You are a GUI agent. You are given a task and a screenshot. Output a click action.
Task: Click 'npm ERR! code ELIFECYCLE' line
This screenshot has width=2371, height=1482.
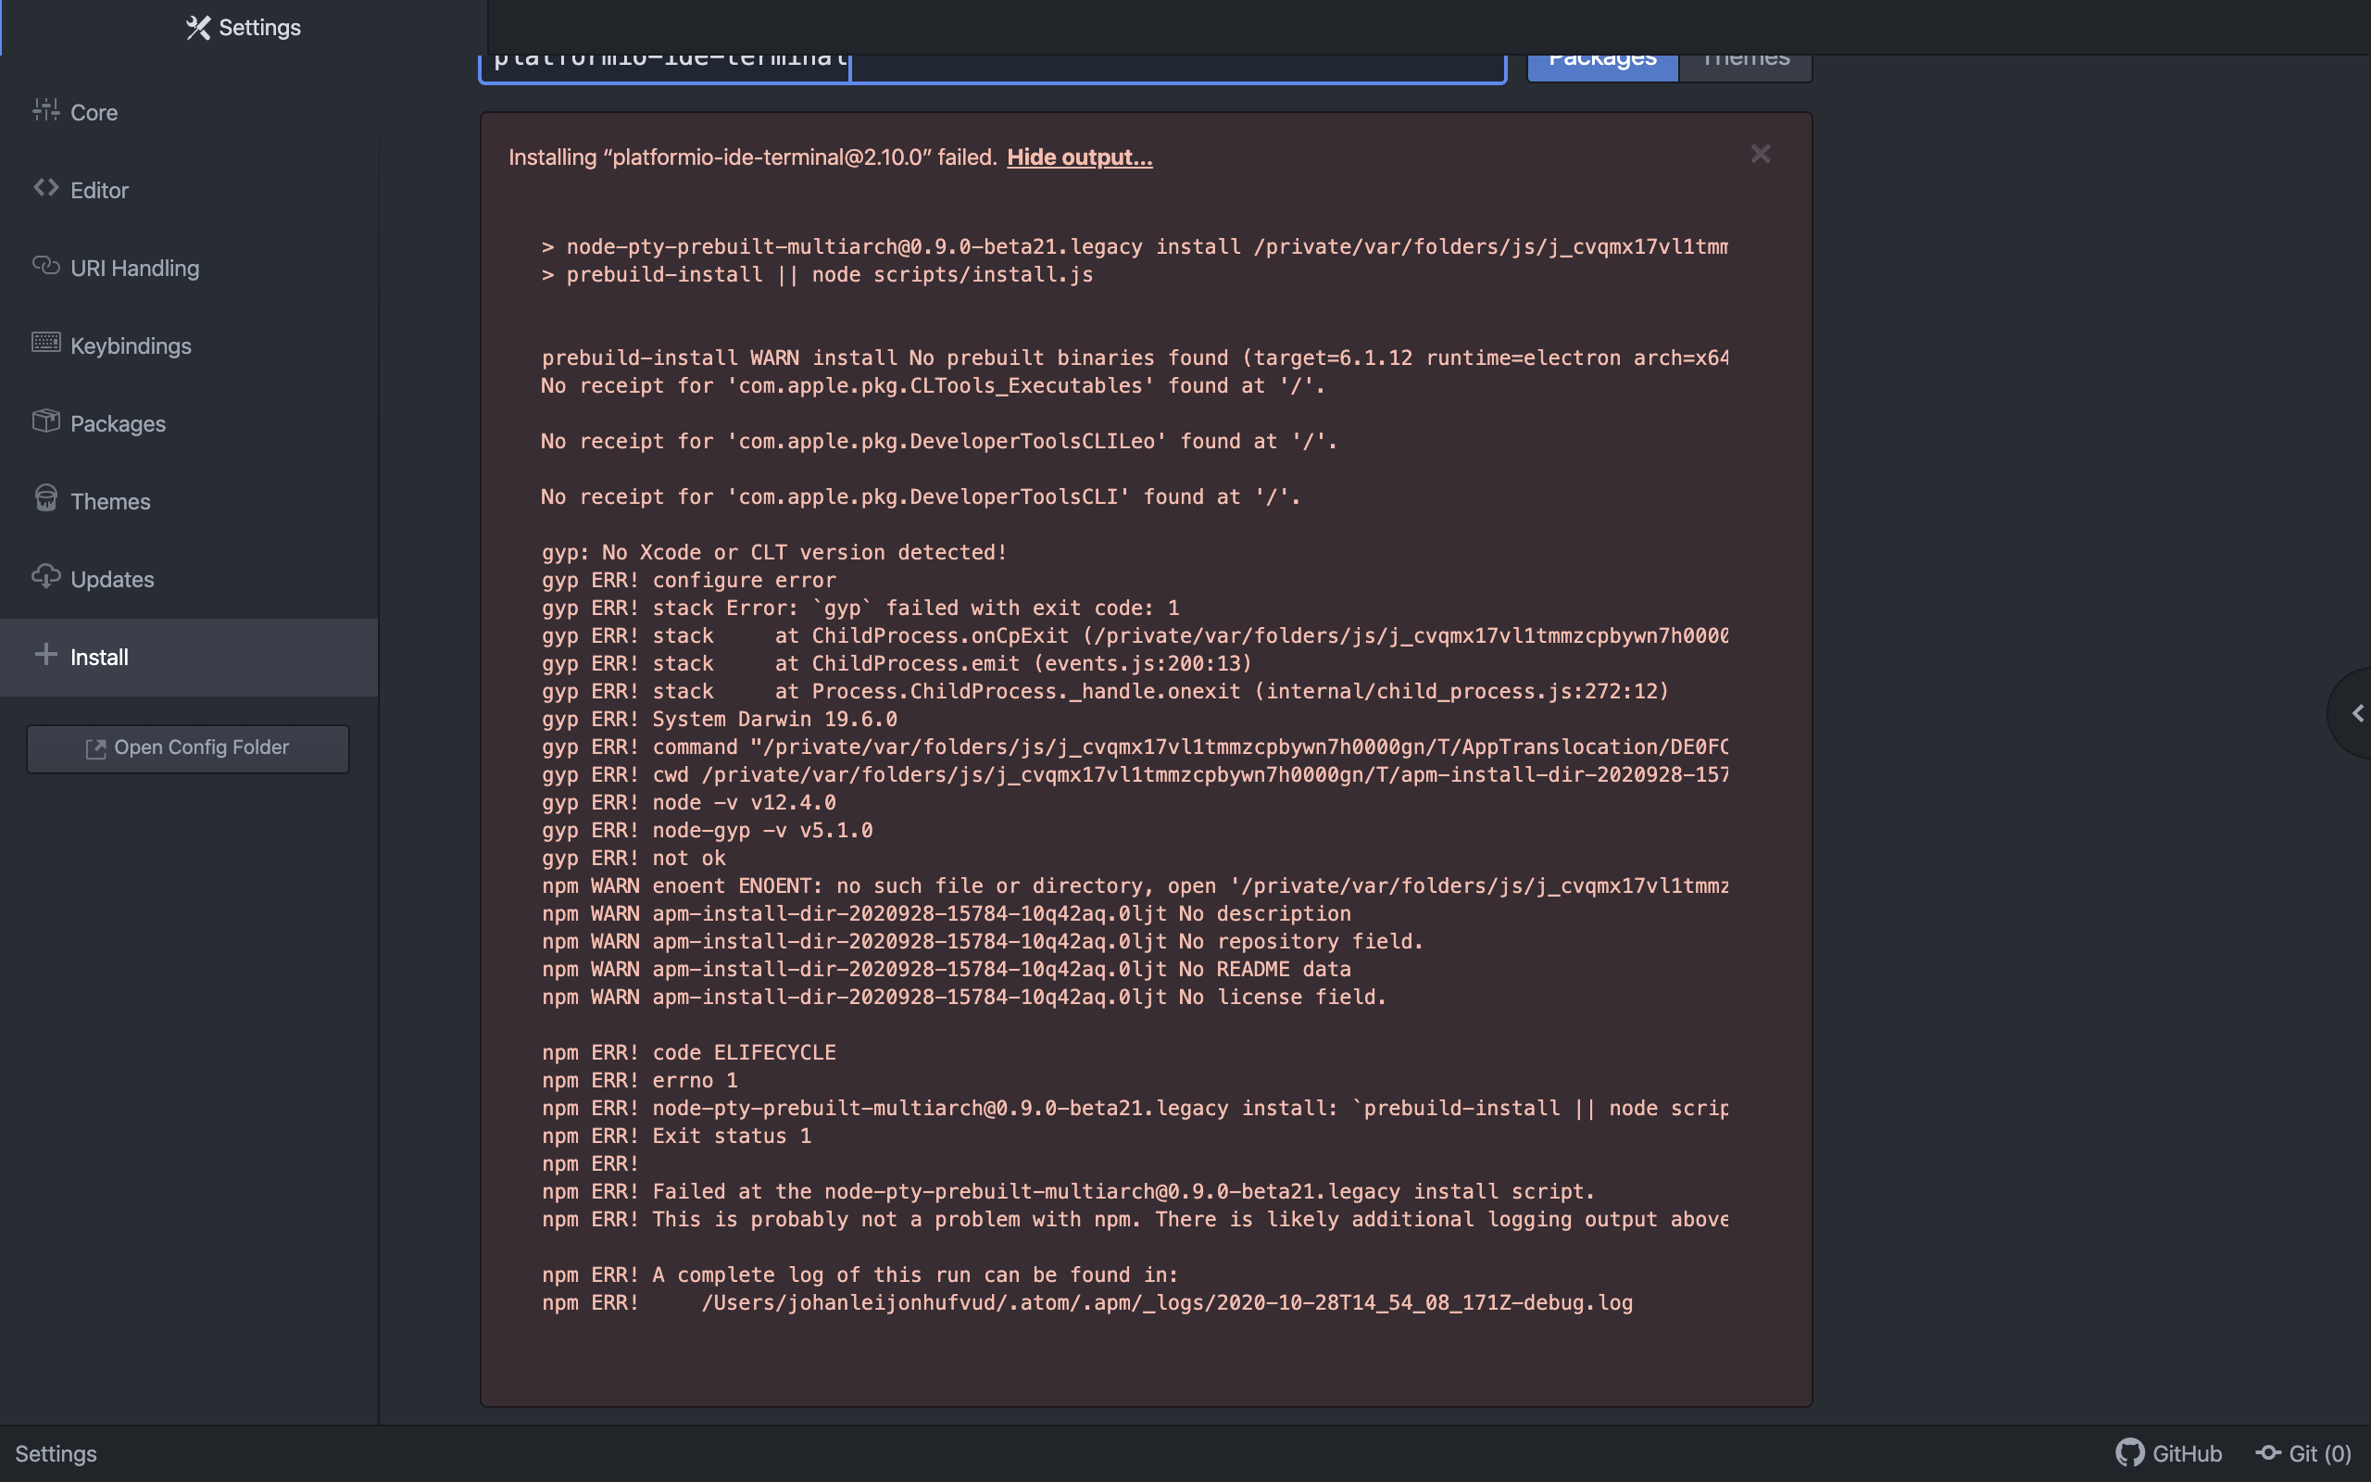[689, 1051]
